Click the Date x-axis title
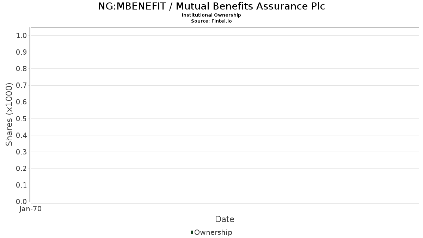Screen dimensions: 423x238 pos(225,219)
